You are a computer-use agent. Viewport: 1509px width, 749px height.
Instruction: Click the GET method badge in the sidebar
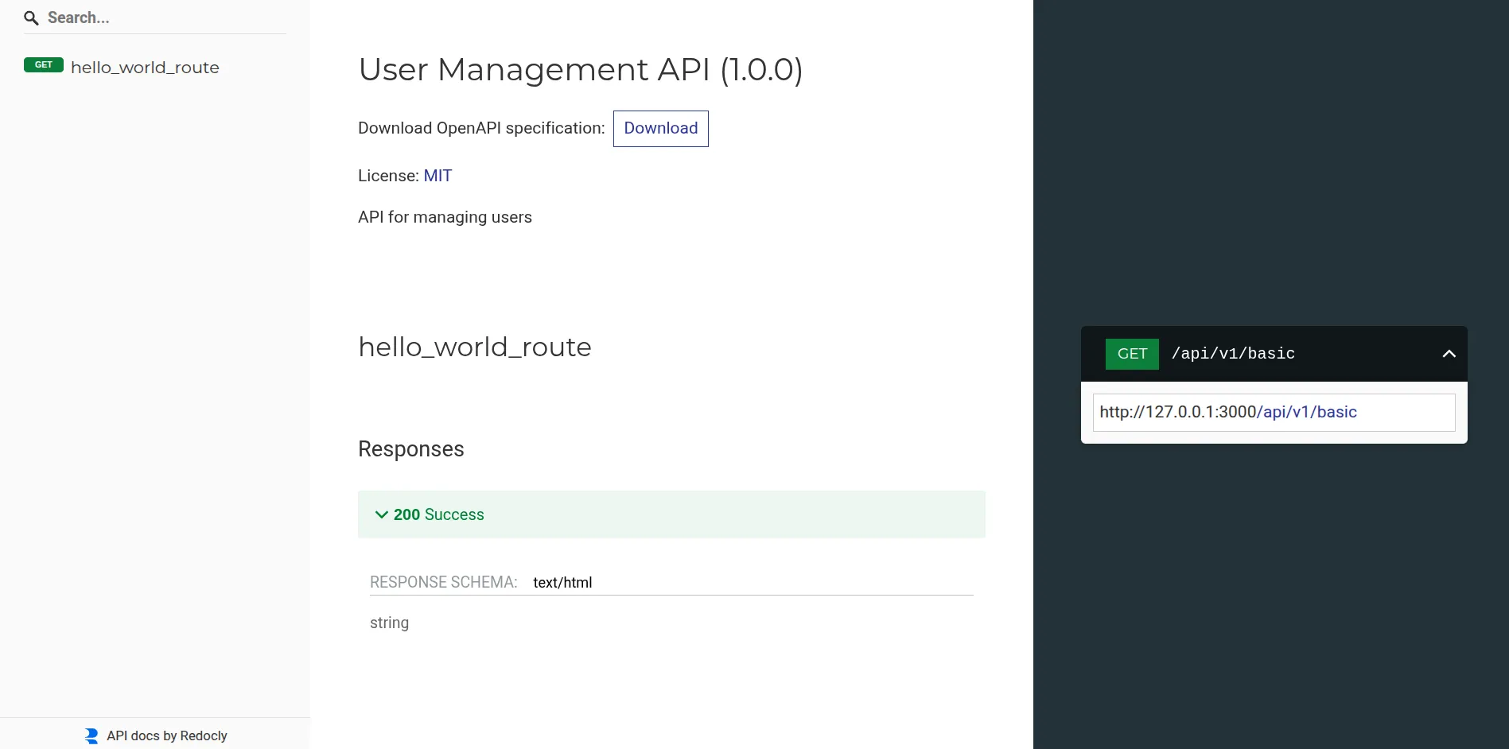(x=43, y=65)
